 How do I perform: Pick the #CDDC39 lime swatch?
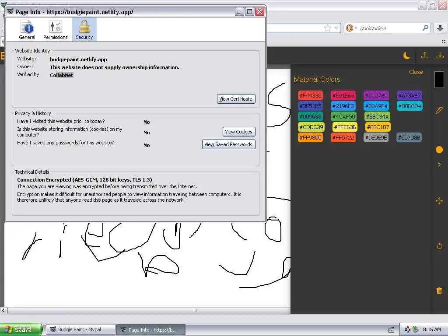(x=311, y=127)
